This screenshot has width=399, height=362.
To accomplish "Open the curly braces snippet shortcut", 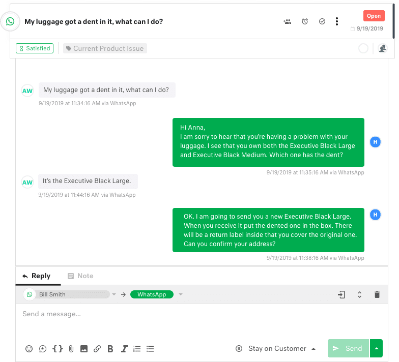I will click(58, 349).
